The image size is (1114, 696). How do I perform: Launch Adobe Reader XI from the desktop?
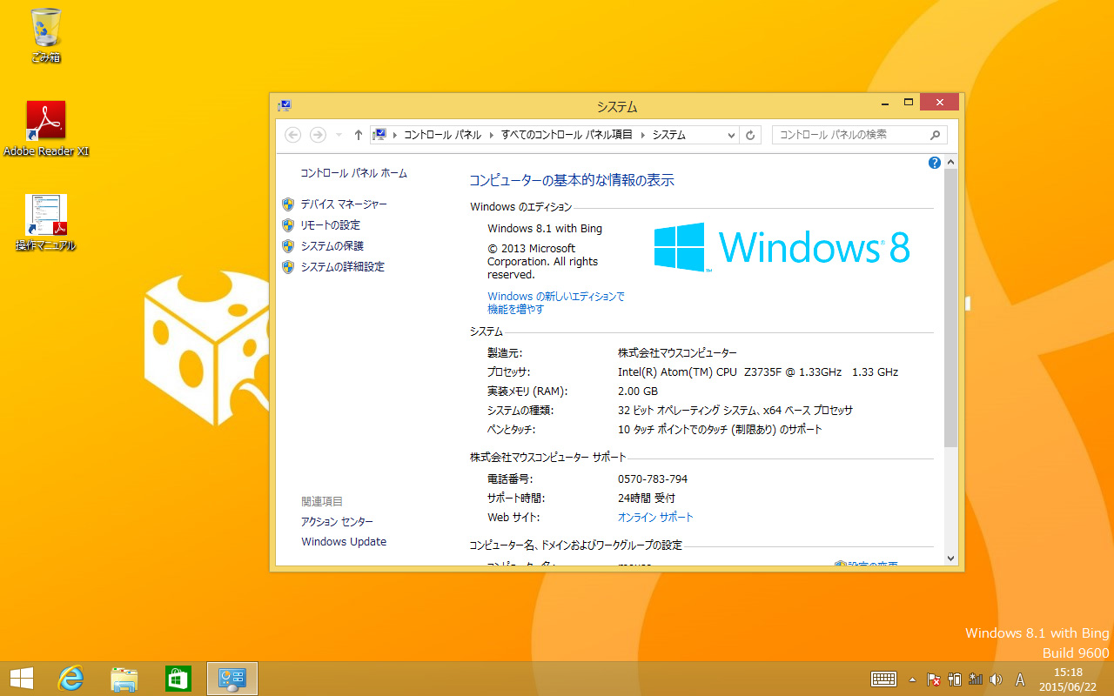coord(46,128)
